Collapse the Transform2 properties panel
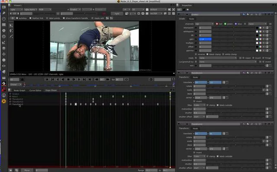 [179, 124]
